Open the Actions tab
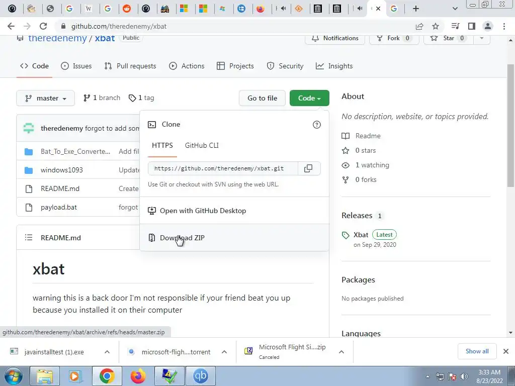Image resolution: width=515 pixels, height=386 pixels. coord(187,66)
